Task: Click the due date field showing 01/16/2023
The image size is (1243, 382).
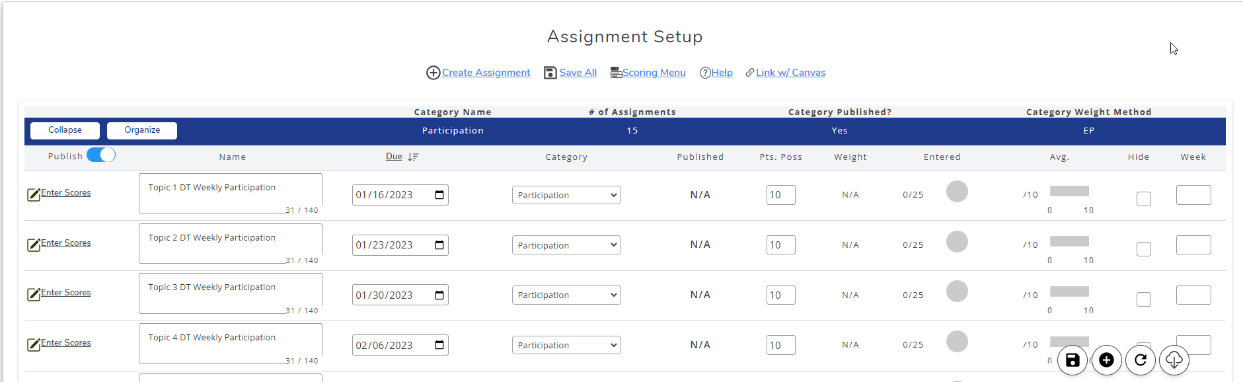Action: pyautogui.click(x=400, y=195)
